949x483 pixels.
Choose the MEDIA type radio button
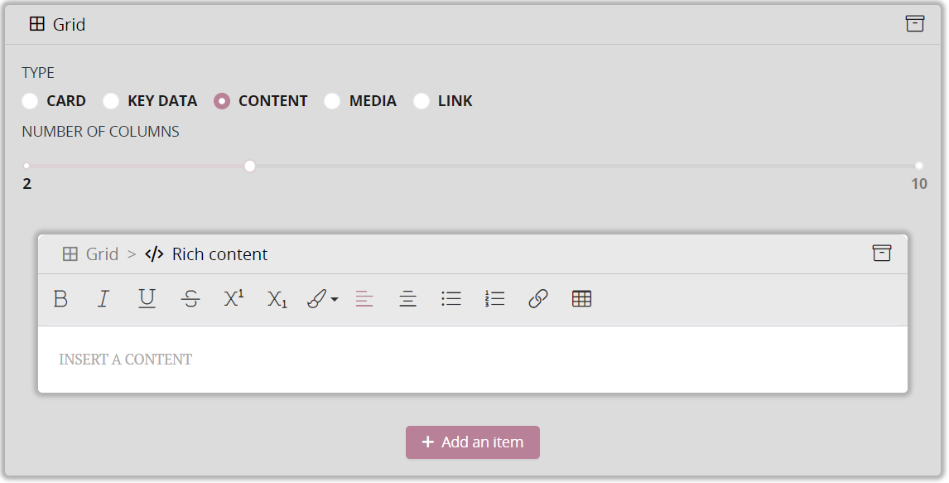pyautogui.click(x=332, y=101)
